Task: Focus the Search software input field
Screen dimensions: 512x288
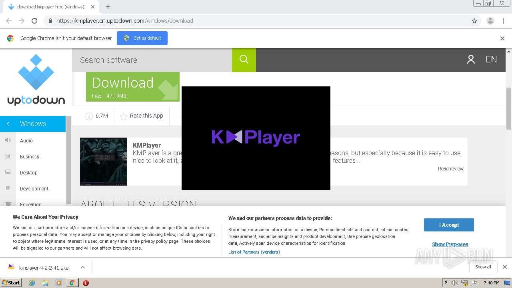Action: 152,60
